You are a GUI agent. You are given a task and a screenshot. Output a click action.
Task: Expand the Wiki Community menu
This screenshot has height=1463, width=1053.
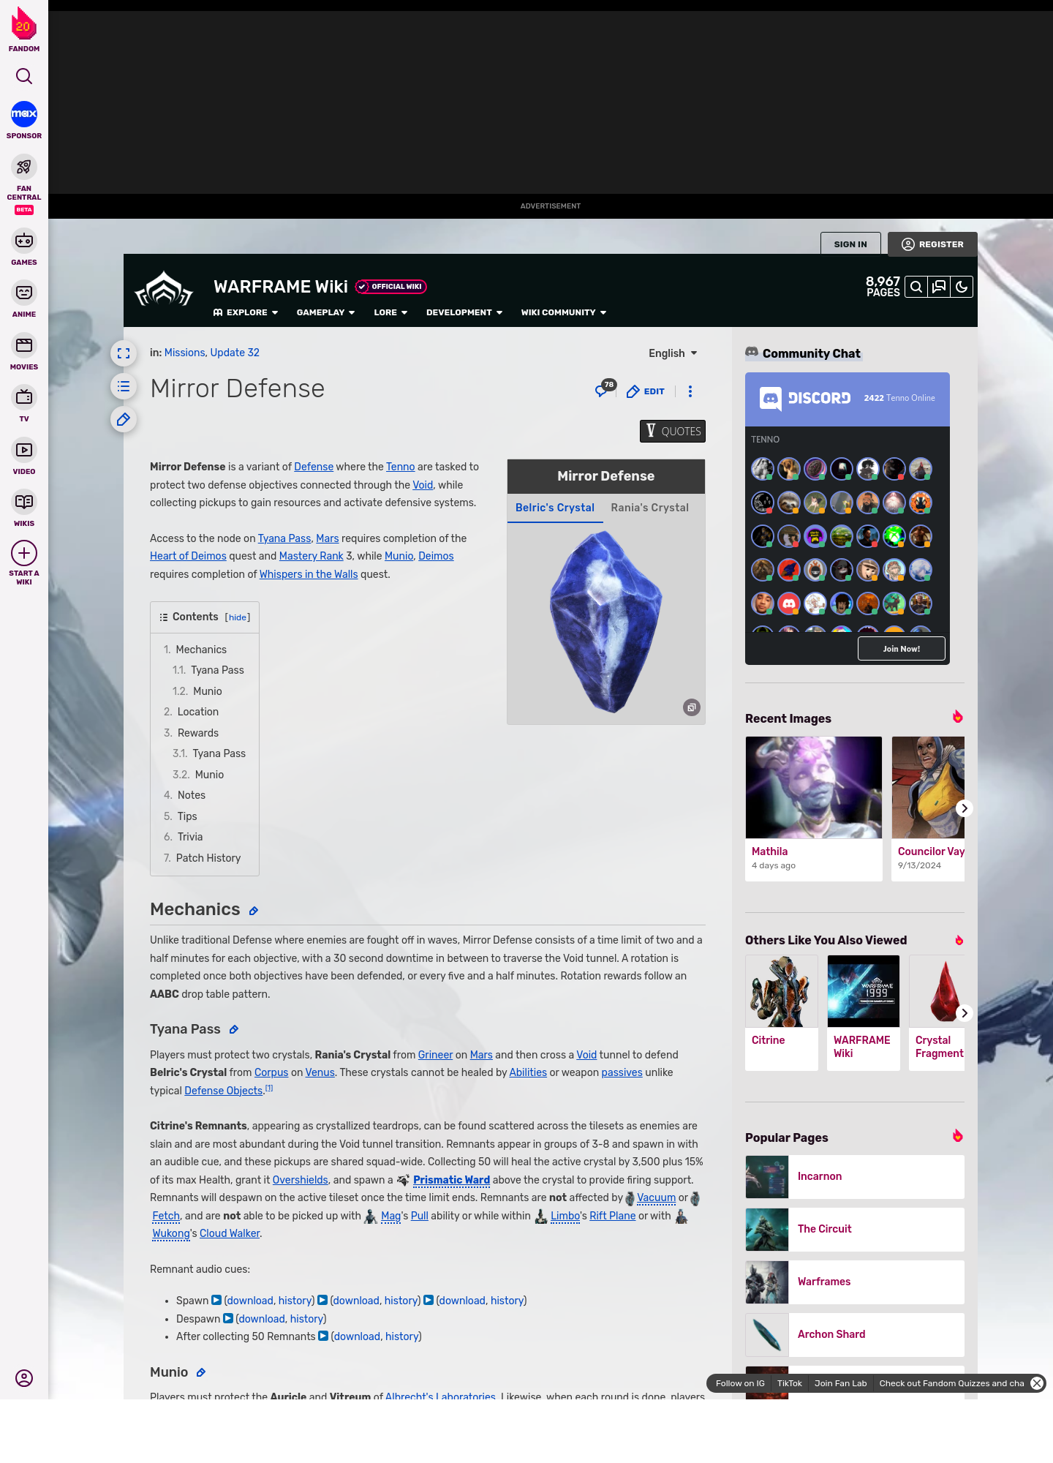[564, 312]
